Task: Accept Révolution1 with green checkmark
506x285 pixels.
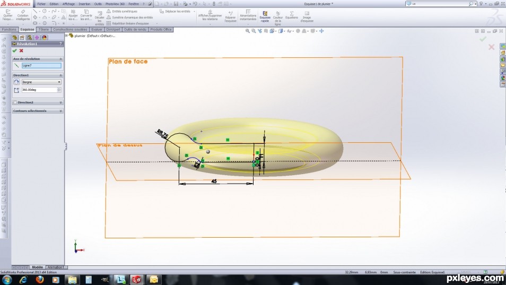Action: click(14, 50)
